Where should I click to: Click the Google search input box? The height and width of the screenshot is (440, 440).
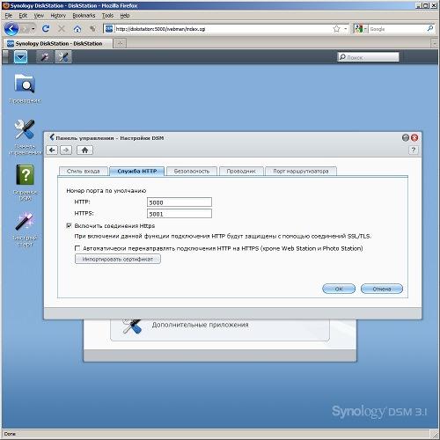[397, 29]
